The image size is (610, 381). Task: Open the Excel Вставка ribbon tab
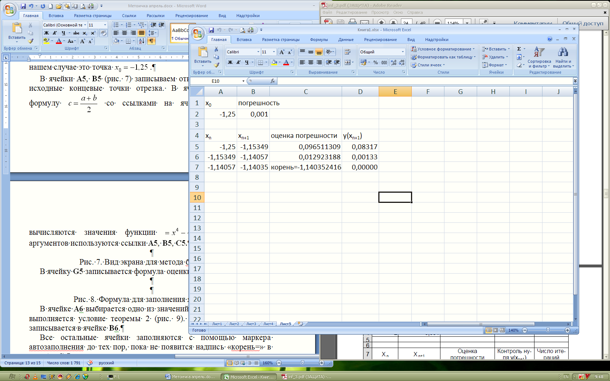pos(244,40)
